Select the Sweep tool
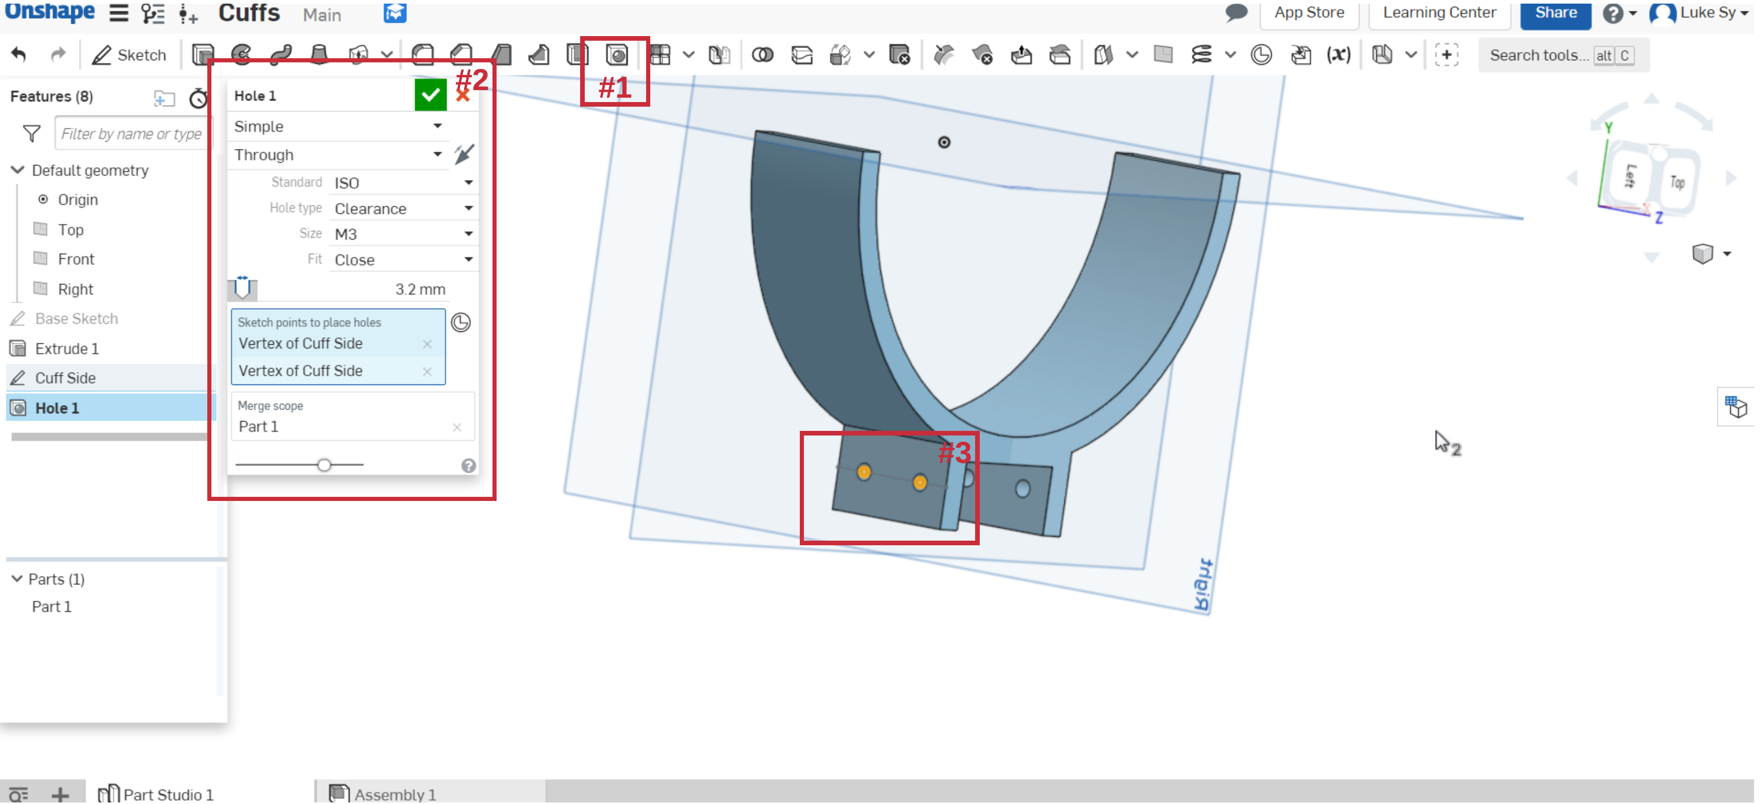The image size is (1761, 804). pyautogui.click(x=281, y=55)
